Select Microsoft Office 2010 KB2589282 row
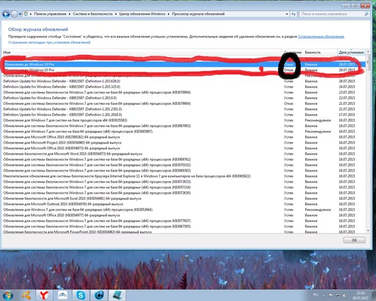The image size is (376, 301). [x=184, y=137]
